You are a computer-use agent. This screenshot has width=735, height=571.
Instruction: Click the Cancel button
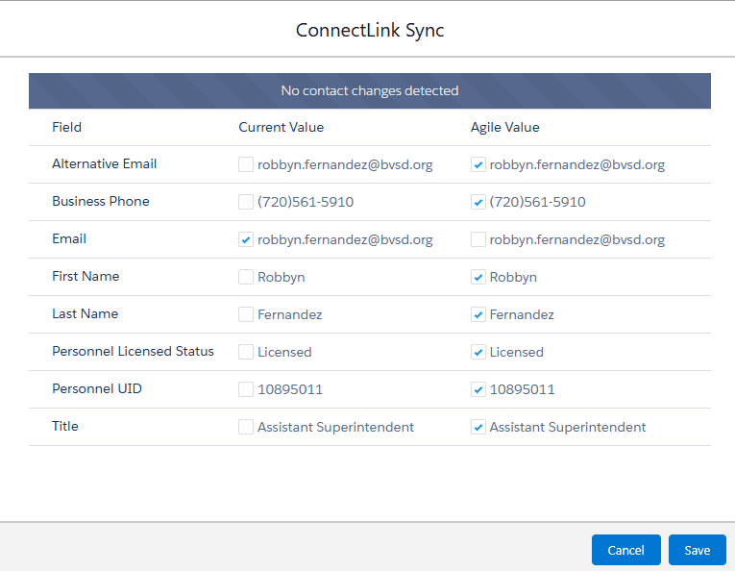pyautogui.click(x=625, y=550)
